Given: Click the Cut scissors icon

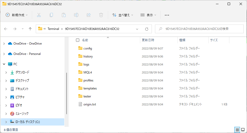Looking at the screenshot, I should (x=39, y=15).
